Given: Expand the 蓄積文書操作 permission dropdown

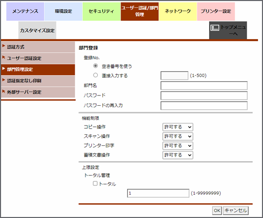Looking at the screenshot, I should pyautogui.click(x=178, y=155).
